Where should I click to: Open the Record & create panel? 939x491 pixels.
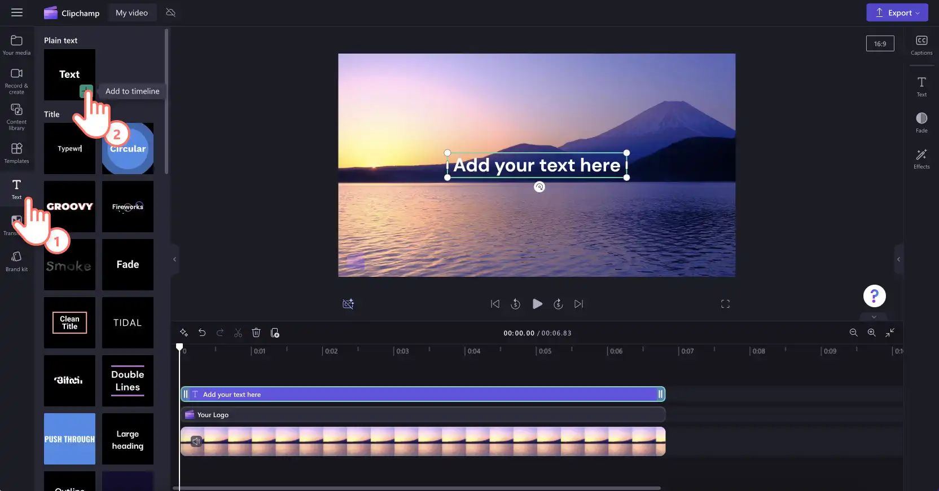tap(16, 81)
